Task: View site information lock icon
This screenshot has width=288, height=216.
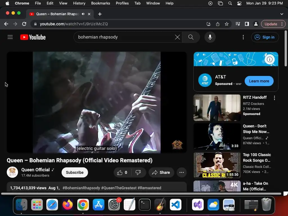Action: (35, 24)
